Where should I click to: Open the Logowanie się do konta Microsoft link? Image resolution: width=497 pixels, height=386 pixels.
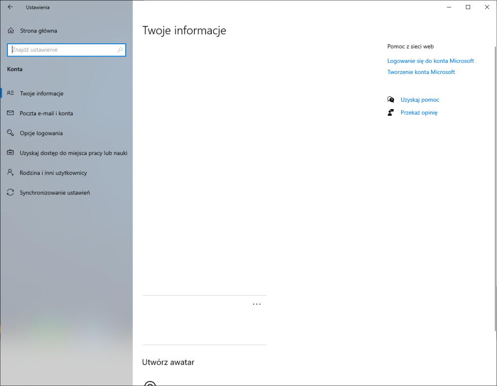coord(430,61)
